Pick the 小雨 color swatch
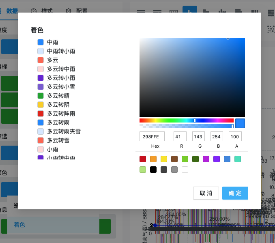This screenshot has height=243, width=275. coord(41,149)
